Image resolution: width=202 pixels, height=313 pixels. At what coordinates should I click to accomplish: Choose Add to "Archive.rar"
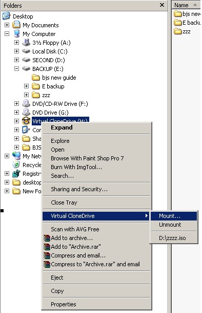[x=96, y=247]
